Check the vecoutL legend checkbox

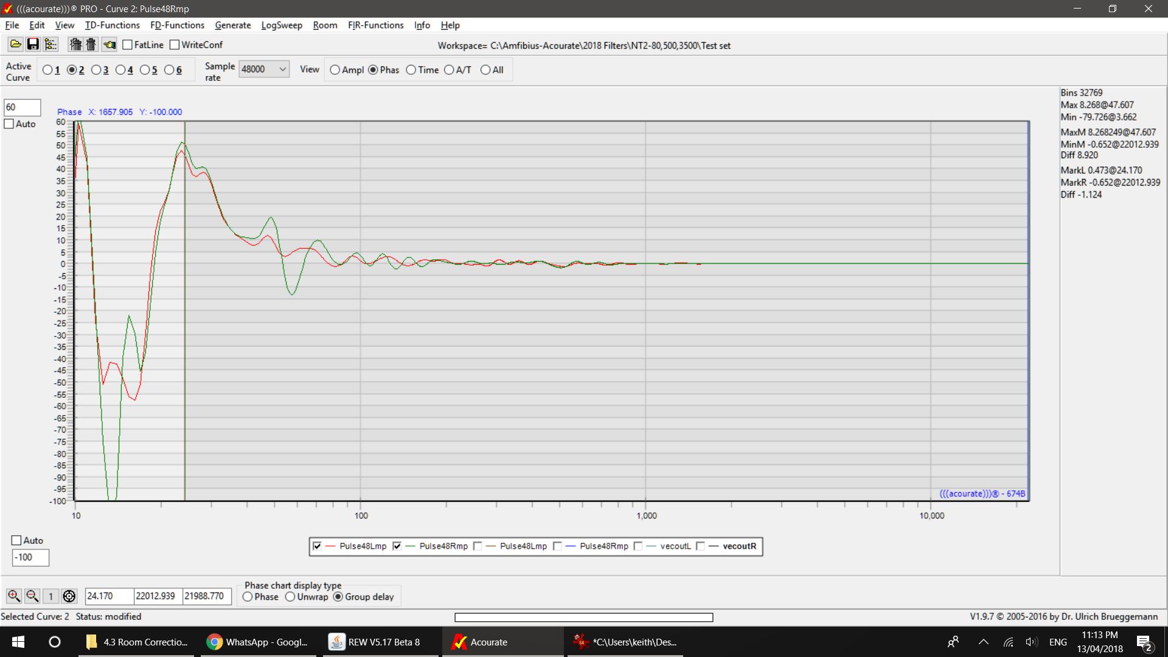(x=638, y=546)
